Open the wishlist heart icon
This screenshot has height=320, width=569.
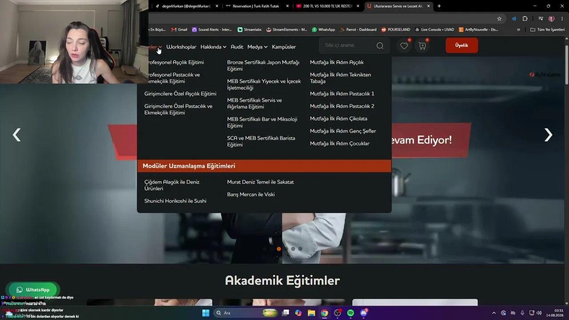pyautogui.click(x=404, y=45)
